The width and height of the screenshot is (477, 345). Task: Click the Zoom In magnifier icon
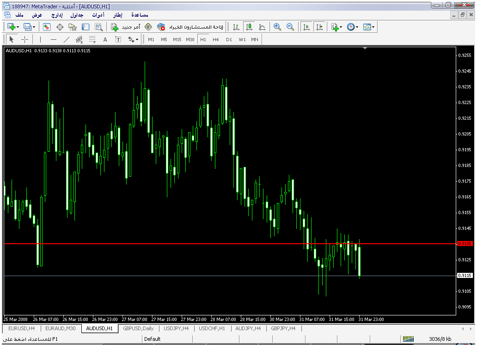click(x=277, y=27)
